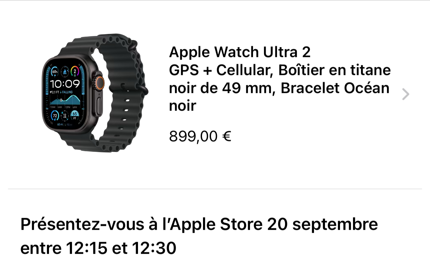Image resolution: width=430 pixels, height=273 pixels.
Task: Click the entre 12:15 et 12:30 timeslot
Action: point(98,248)
